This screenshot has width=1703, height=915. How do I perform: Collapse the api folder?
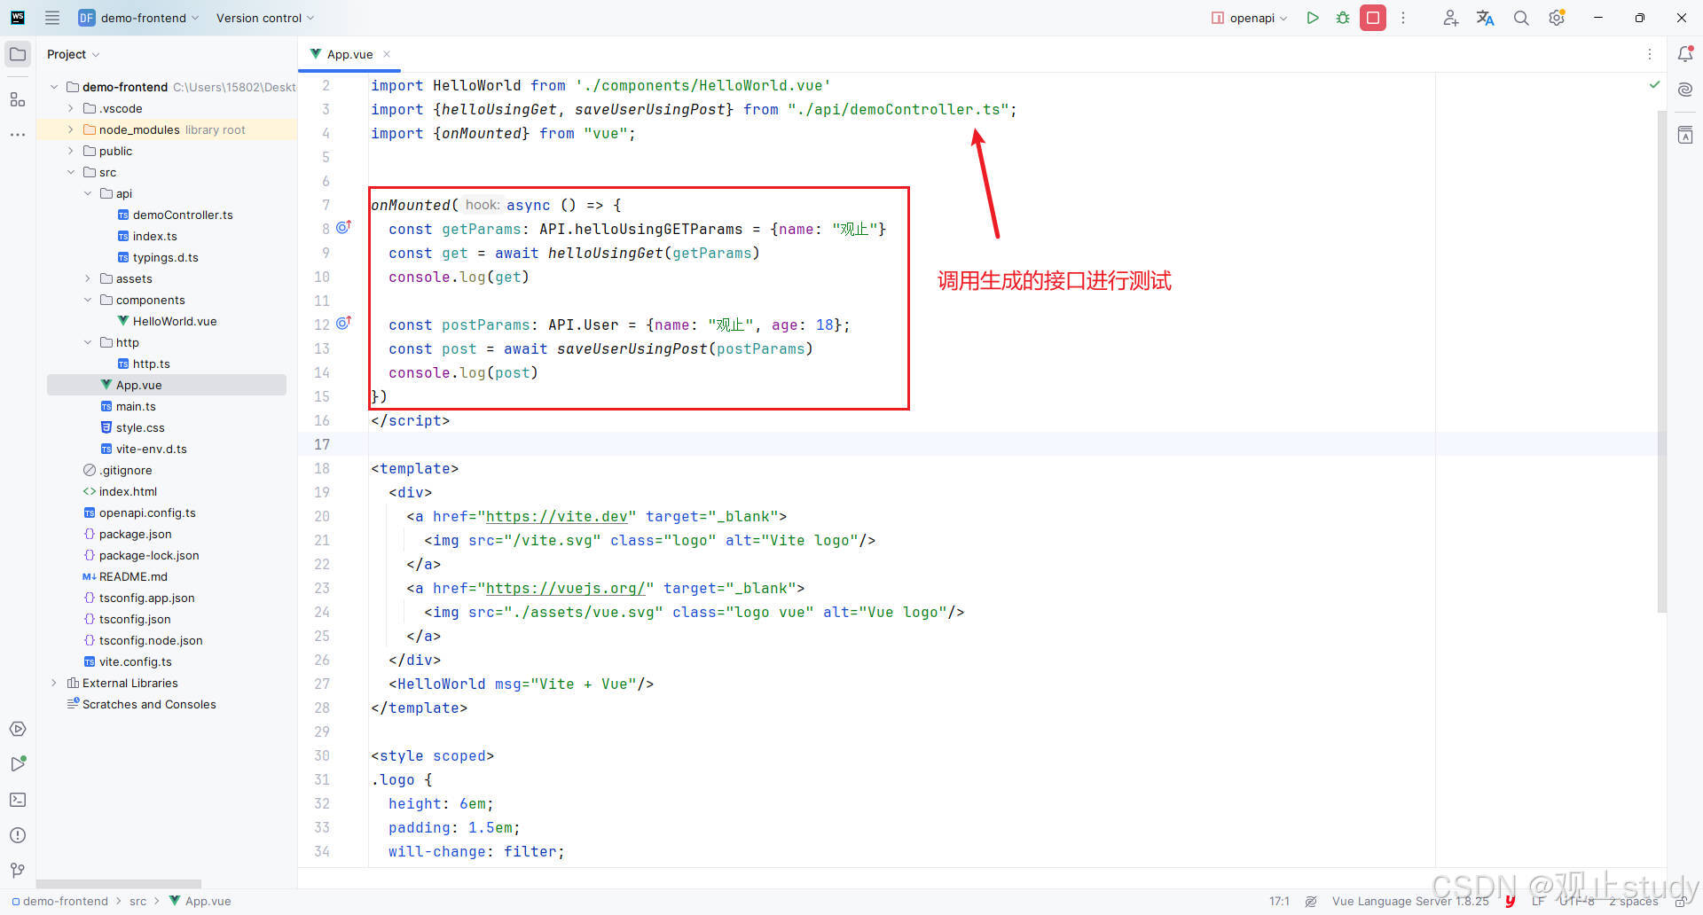point(87,193)
